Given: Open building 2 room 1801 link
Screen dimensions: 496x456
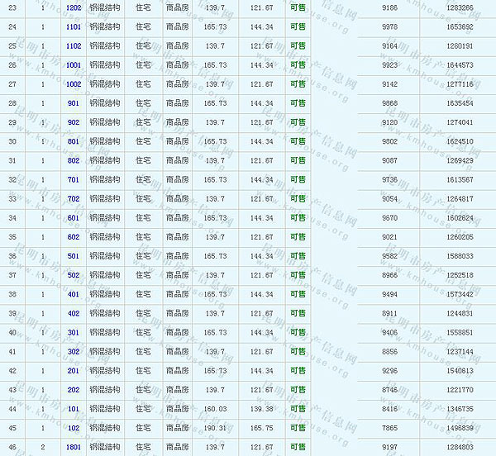Looking at the screenshot, I should [x=74, y=447].
